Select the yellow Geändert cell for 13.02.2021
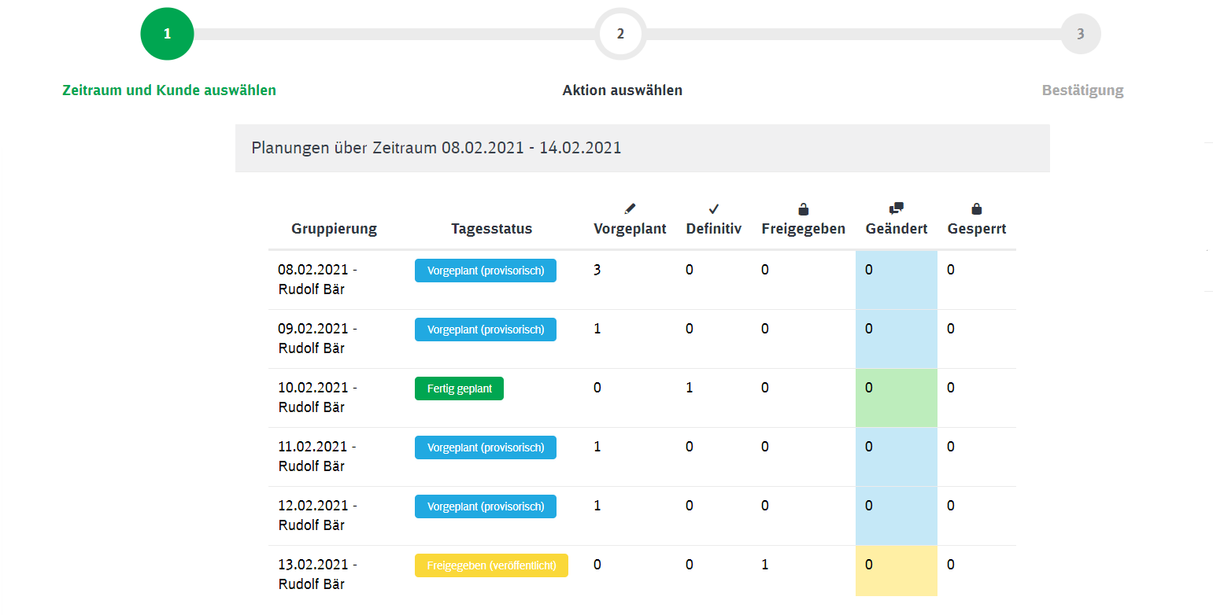Viewport: 1213px width, 615px height. point(897,572)
